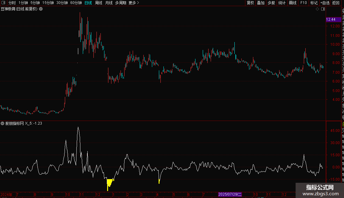Viewport: 344px width, 198px height.
Task: Click the X_5: -1.23 indicator value
Action: (x=33, y=123)
